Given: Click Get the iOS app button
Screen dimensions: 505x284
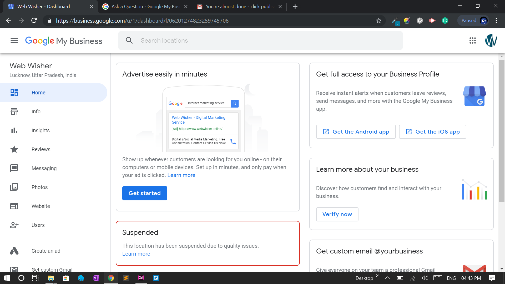Looking at the screenshot, I should point(432,132).
